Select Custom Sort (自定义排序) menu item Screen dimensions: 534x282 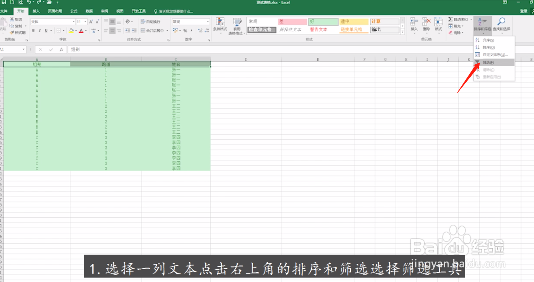coord(494,55)
